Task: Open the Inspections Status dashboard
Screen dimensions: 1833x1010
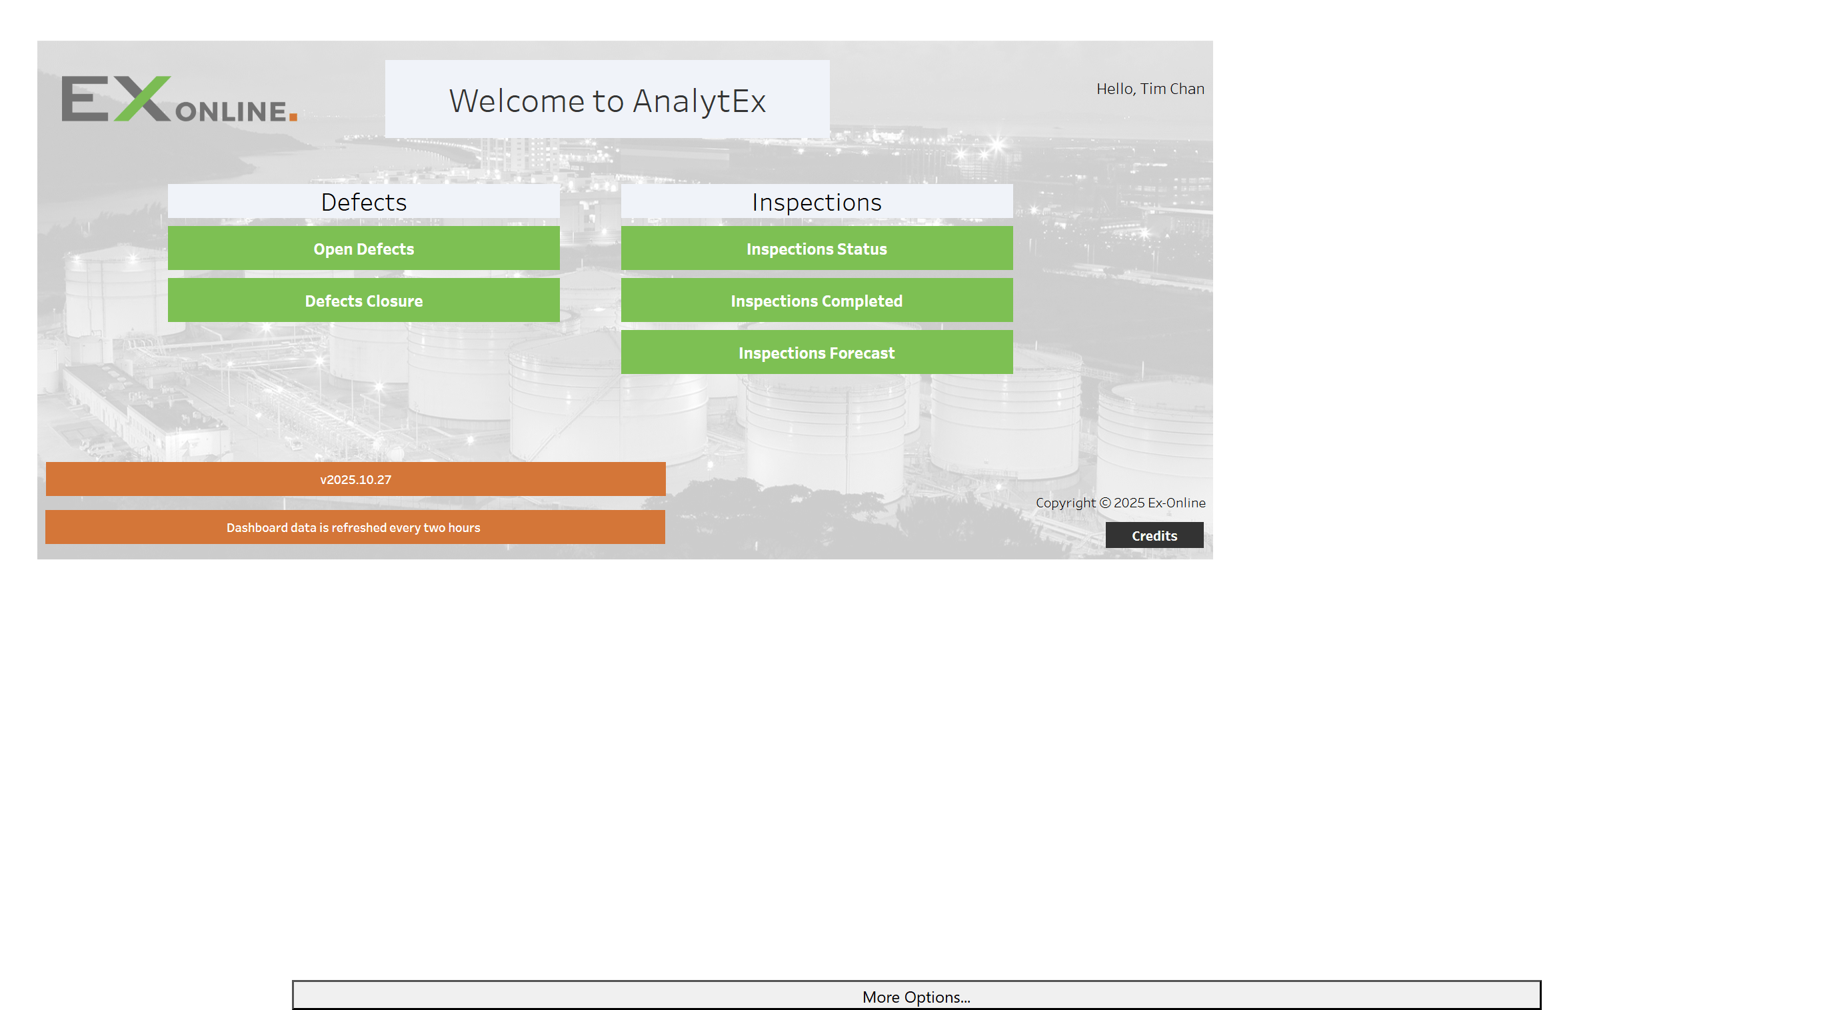Action: (817, 249)
